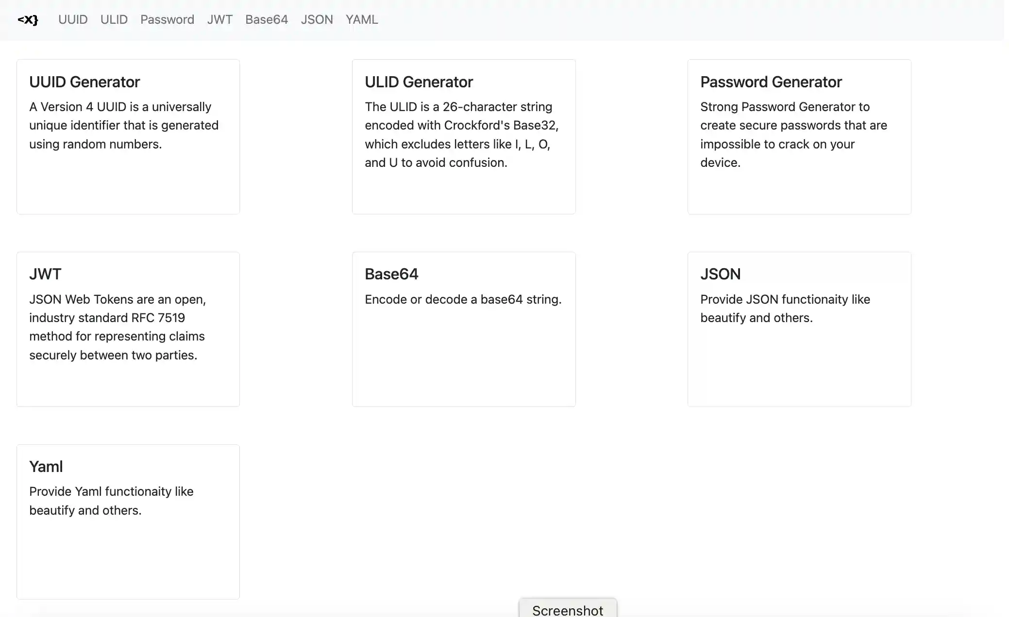
Task: Open the JWT navbar link
Action: point(219,20)
